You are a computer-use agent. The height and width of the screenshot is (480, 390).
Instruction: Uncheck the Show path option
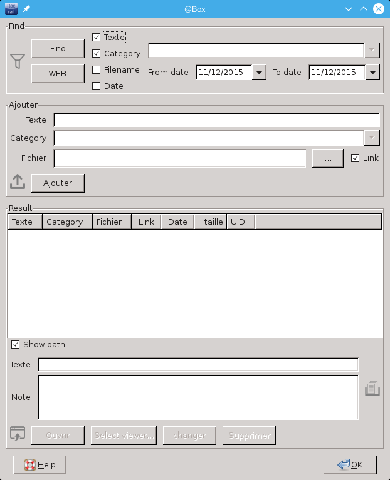tap(16, 345)
